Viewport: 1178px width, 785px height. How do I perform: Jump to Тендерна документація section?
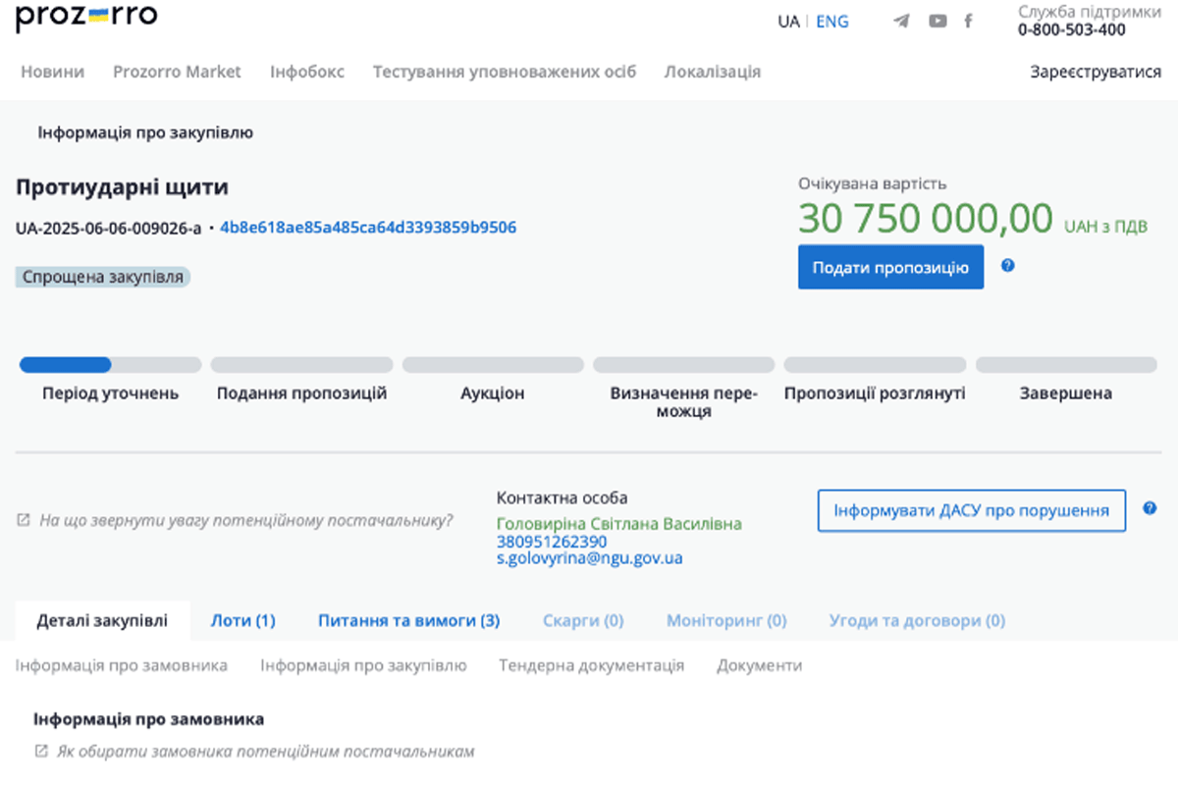point(591,665)
